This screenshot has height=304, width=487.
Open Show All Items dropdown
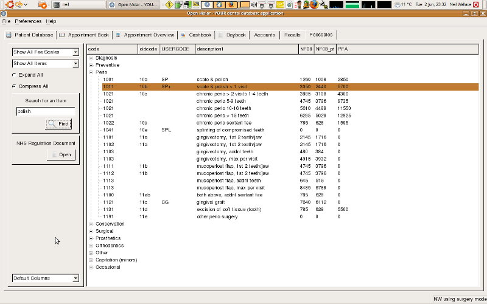click(45, 64)
